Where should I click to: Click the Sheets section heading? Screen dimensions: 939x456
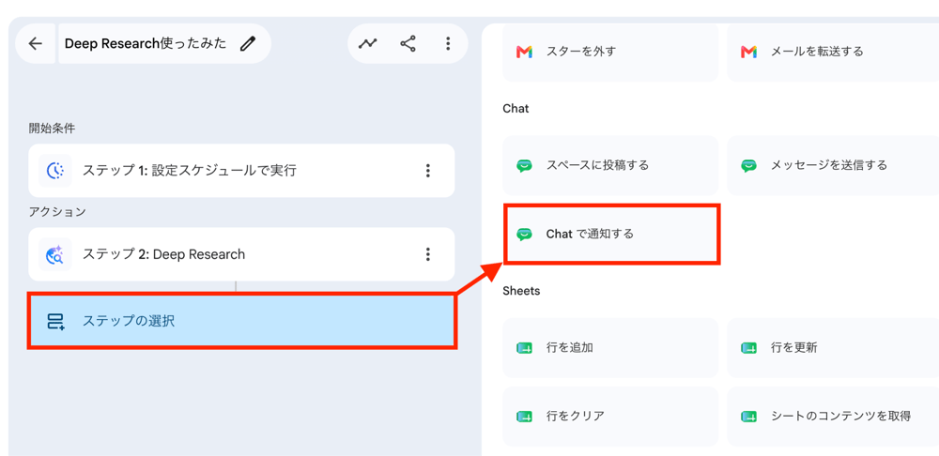[x=521, y=291]
